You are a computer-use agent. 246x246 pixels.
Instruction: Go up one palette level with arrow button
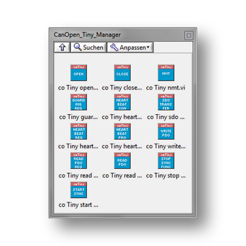[62, 47]
